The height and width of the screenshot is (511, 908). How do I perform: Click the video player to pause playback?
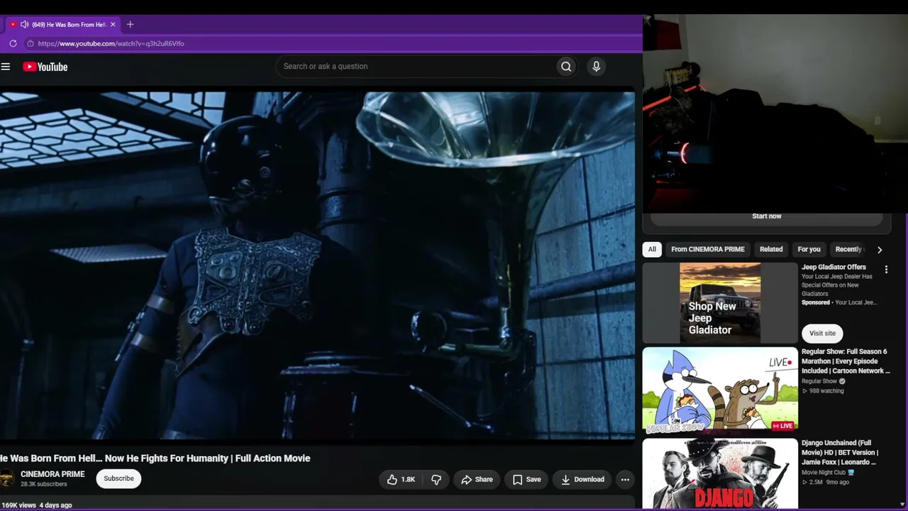pyautogui.click(x=317, y=265)
